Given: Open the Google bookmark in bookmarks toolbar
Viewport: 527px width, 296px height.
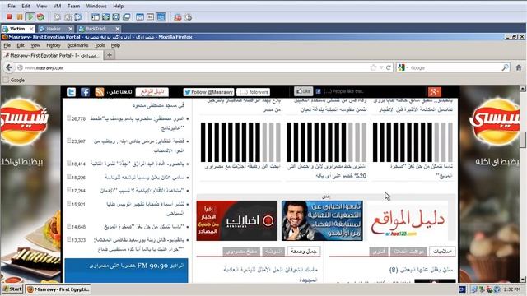Looking at the screenshot, I should [x=14, y=81].
